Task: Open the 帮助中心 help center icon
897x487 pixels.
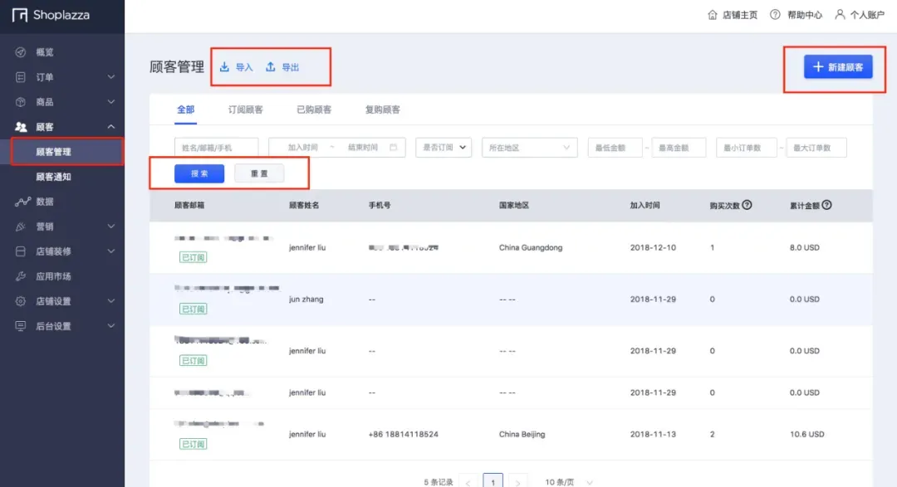Action: point(775,14)
